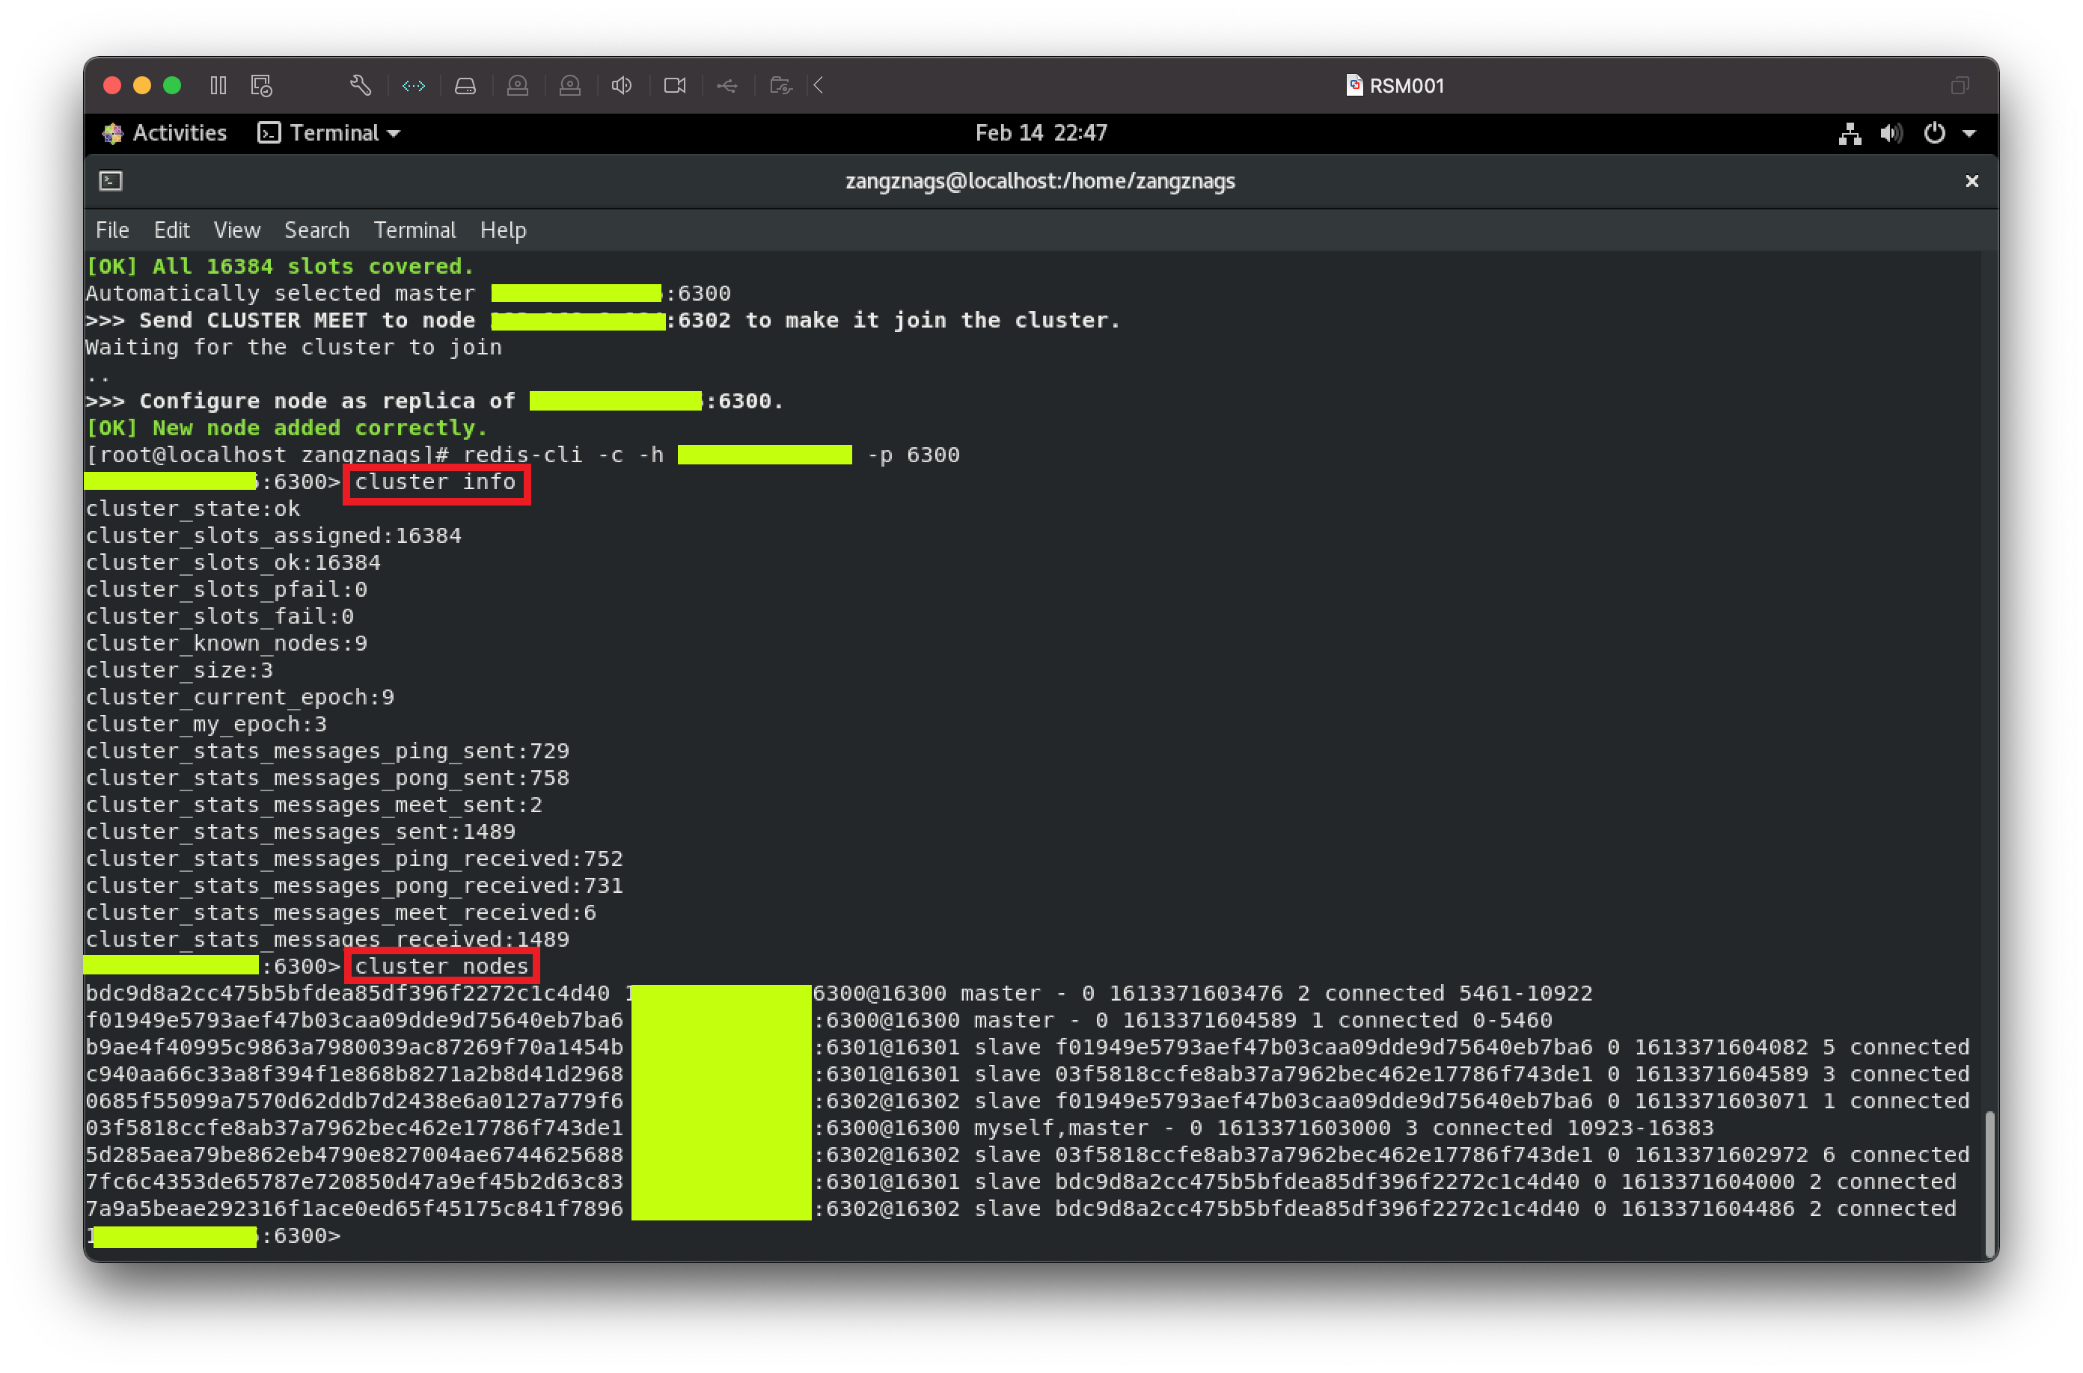Viewport: 2083px width, 1373px height.
Task: Click the VM sound speaker icon
Action: [x=622, y=85]
